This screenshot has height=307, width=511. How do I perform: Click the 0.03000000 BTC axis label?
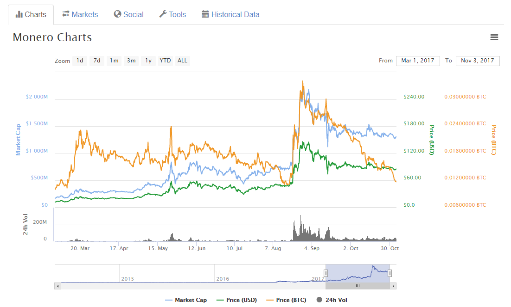pyautogui.click(x=465, y=97)
